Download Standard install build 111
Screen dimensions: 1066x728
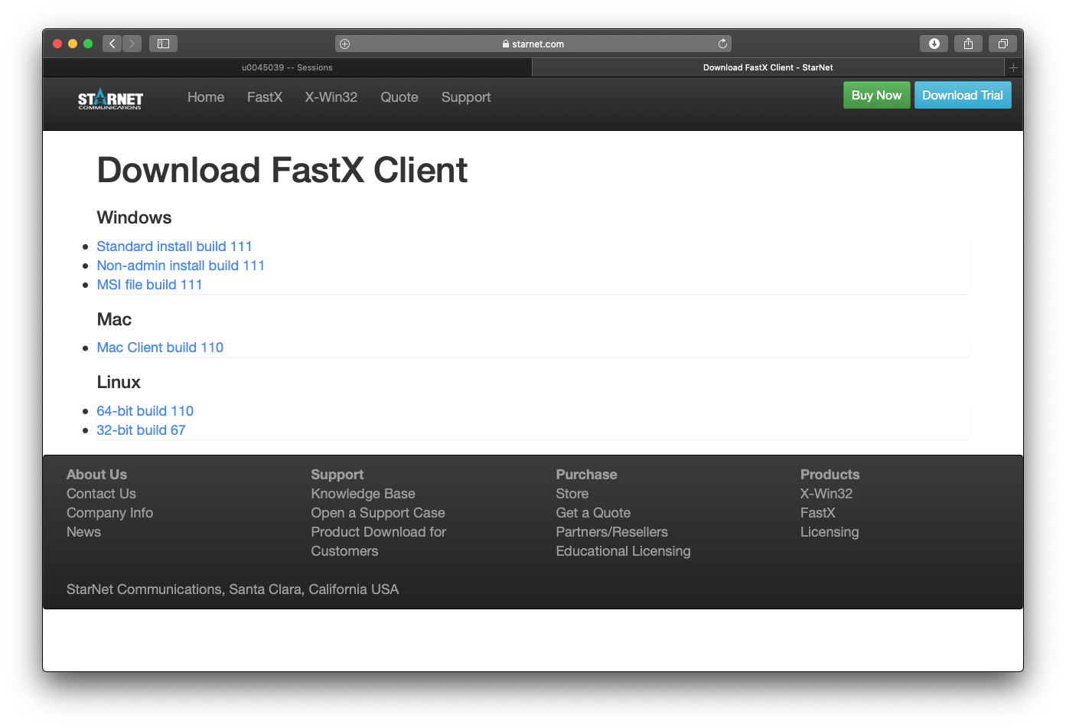point(174,246)
